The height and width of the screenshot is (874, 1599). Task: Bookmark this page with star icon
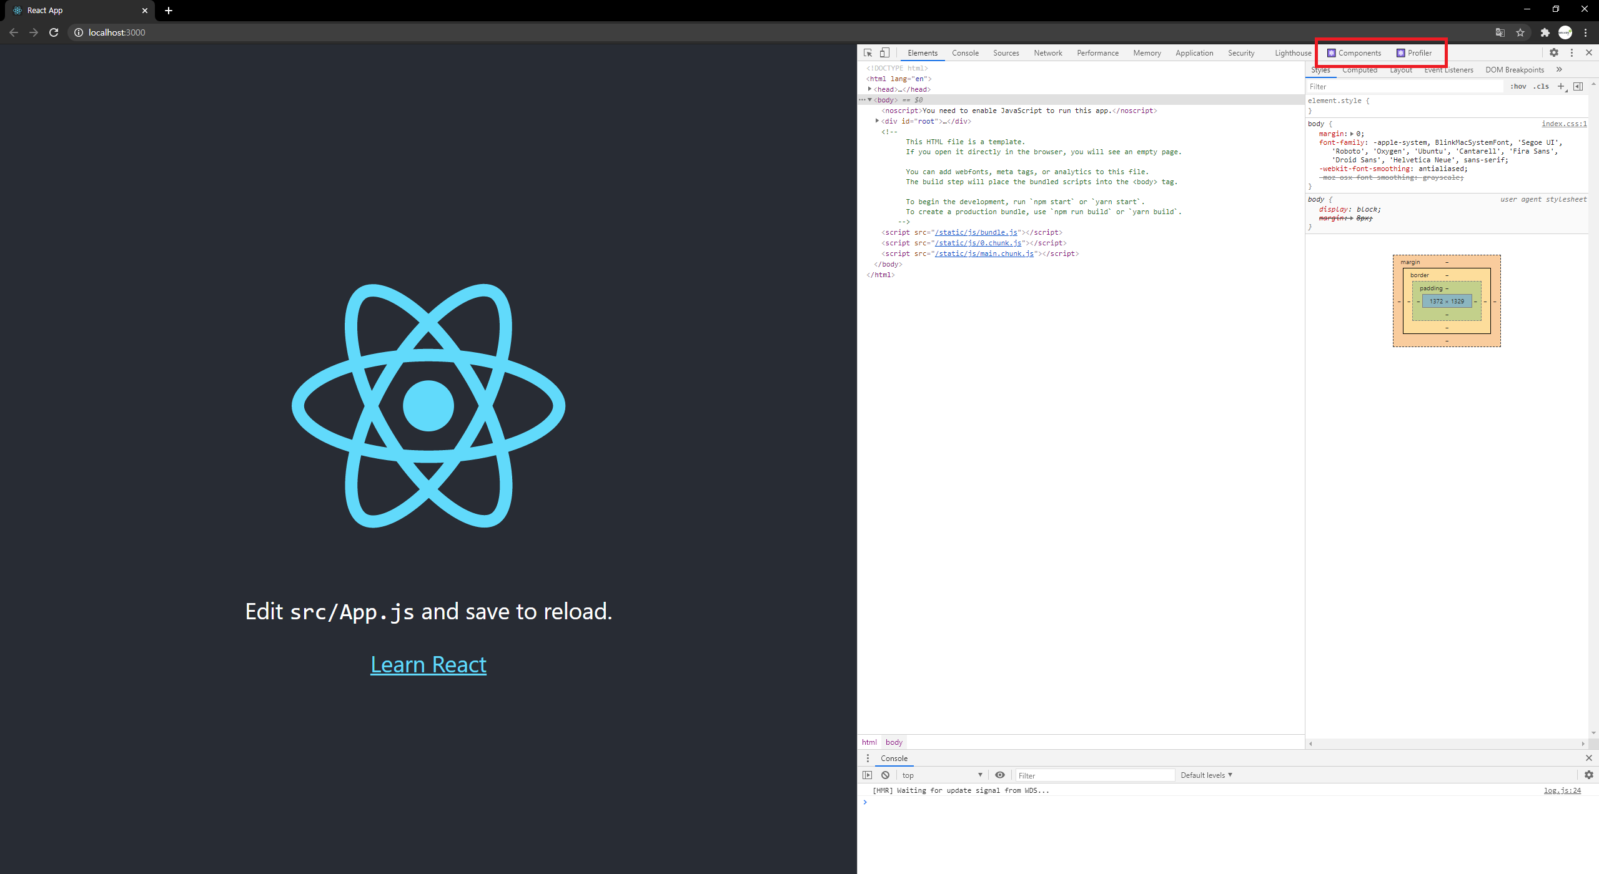coord(1520,32)
